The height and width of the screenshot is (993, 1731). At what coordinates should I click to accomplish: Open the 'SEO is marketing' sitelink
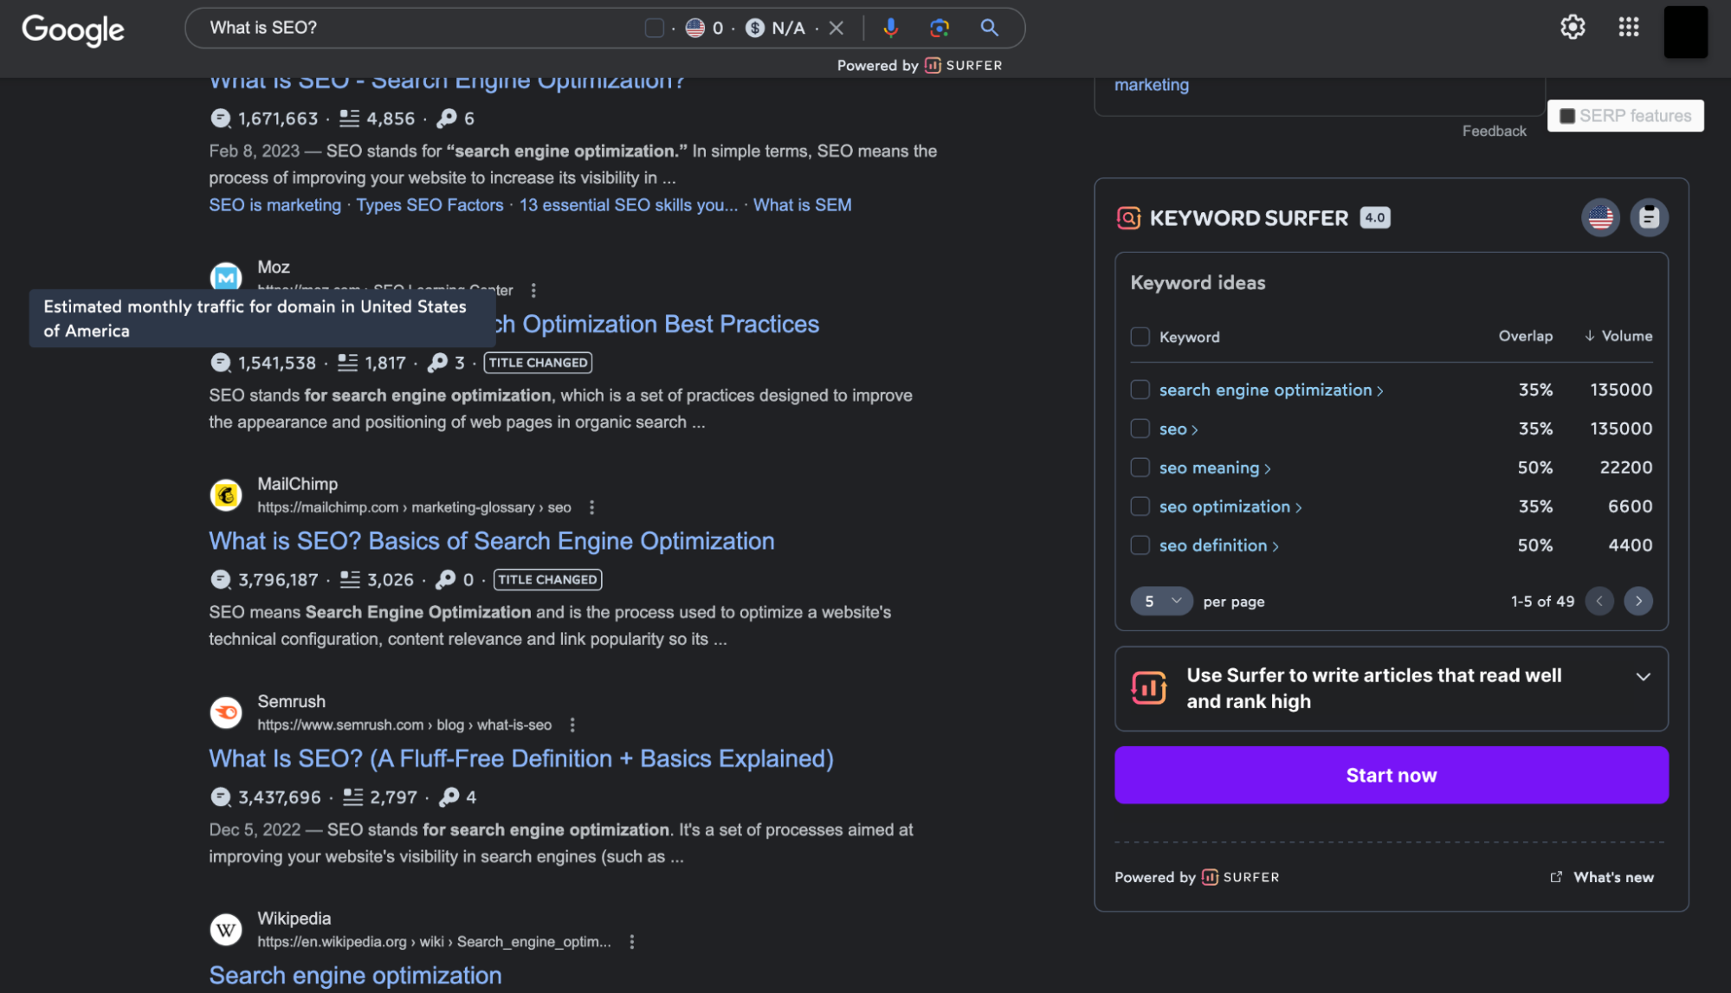click(275, 205)
